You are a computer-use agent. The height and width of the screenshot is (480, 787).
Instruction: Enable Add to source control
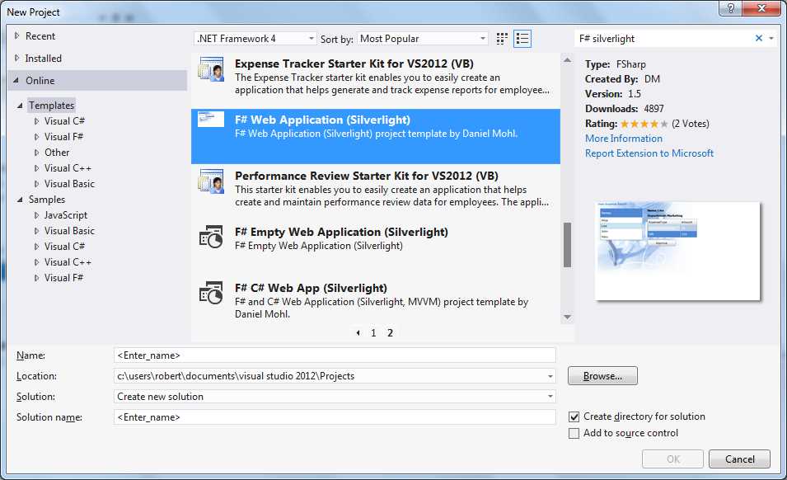[574, 432]
